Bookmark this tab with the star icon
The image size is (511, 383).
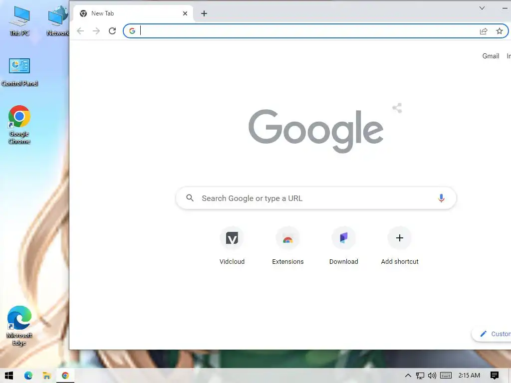coord(499,31)
